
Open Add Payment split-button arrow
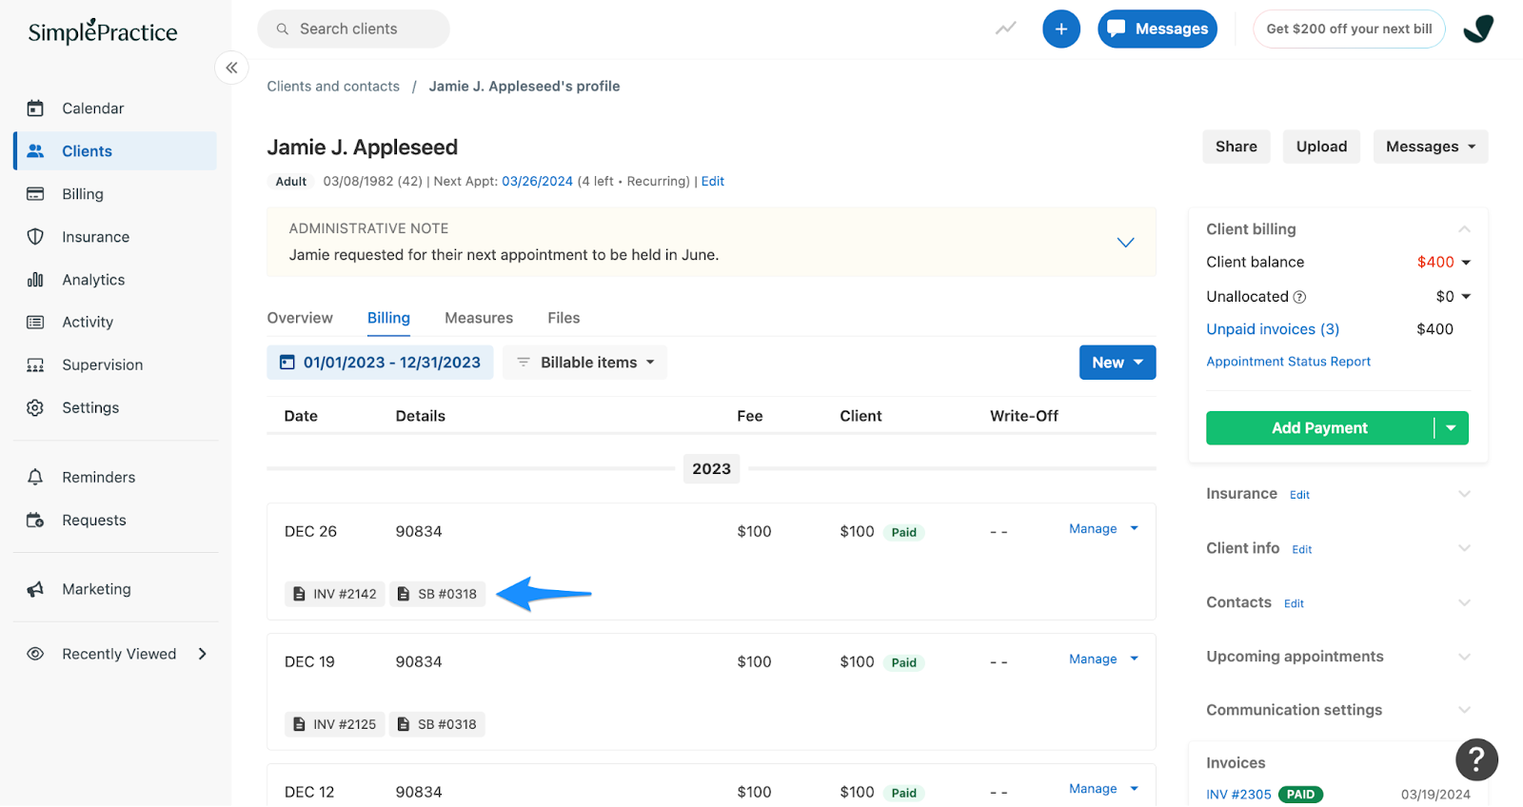point(1451,428)
